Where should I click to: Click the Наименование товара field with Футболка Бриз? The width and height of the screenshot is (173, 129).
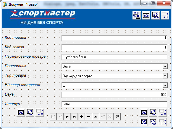[114, 57]
